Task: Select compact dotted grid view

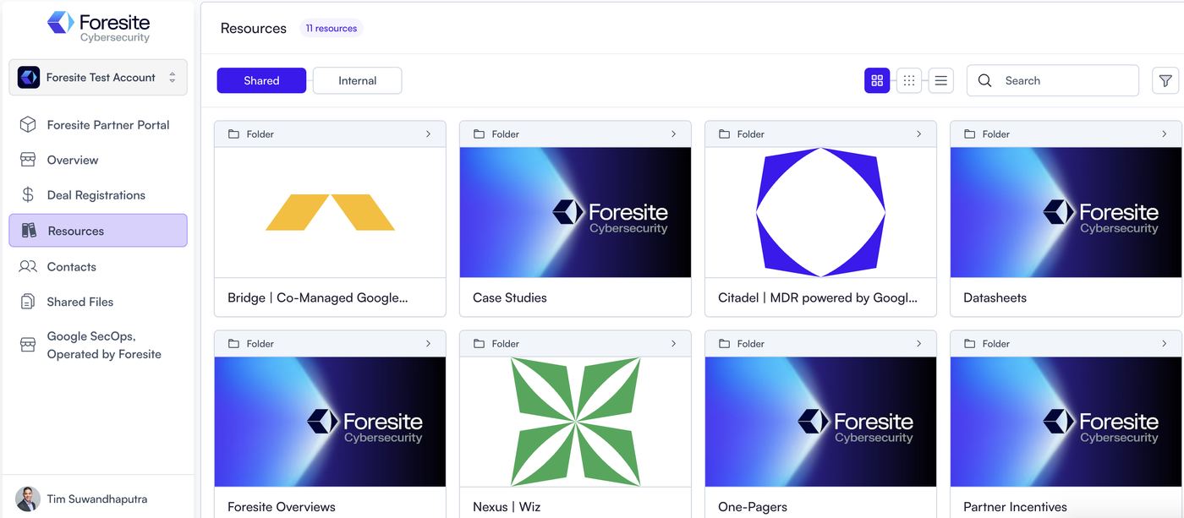Action: [x=909, y=80]
